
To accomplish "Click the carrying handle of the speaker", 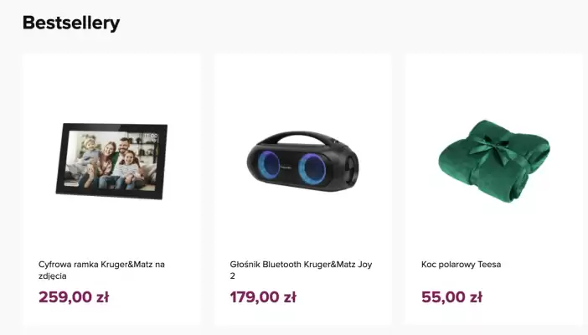I will (302, 137).
